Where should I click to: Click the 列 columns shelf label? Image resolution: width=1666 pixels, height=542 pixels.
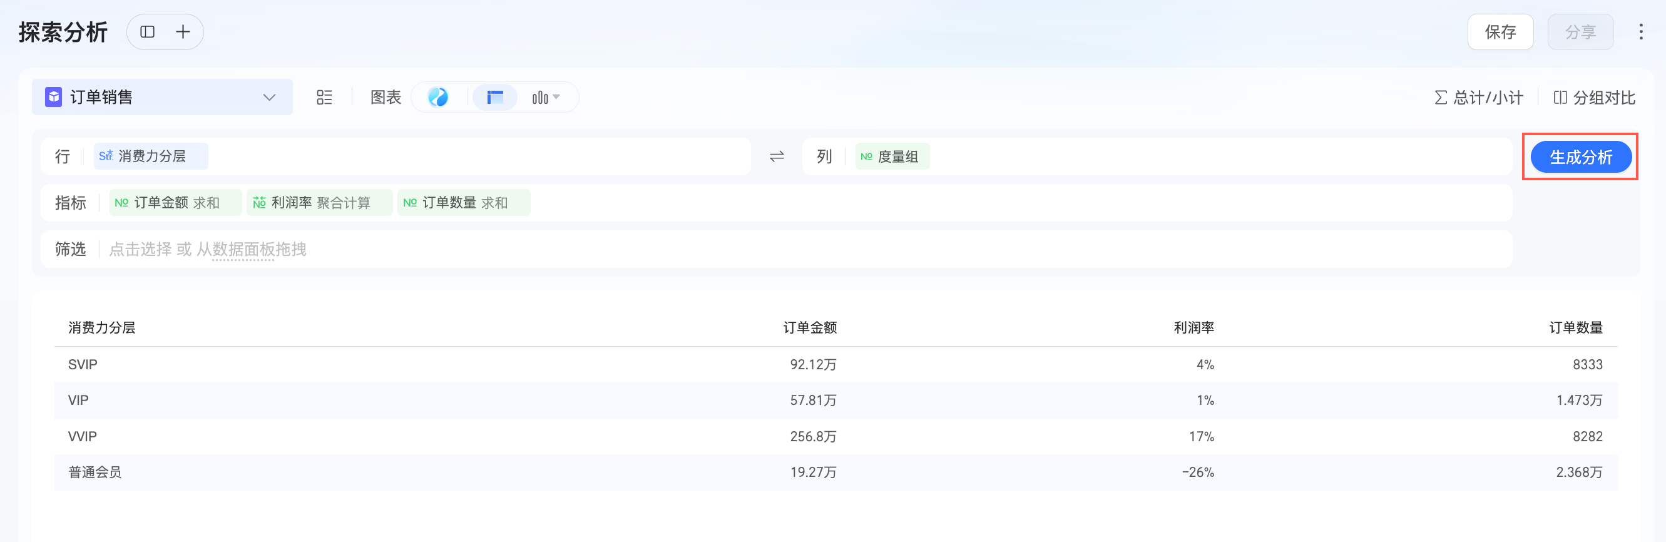(824, 156)
